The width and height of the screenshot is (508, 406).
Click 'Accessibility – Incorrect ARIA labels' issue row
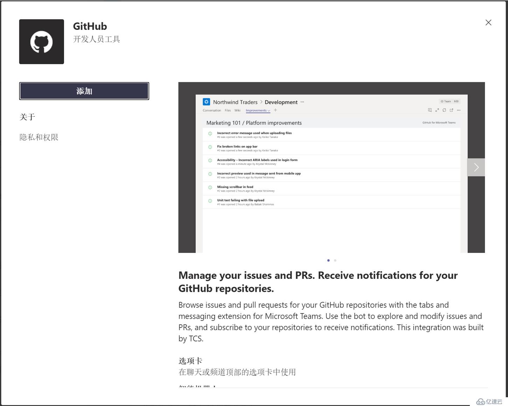point(332,161)
